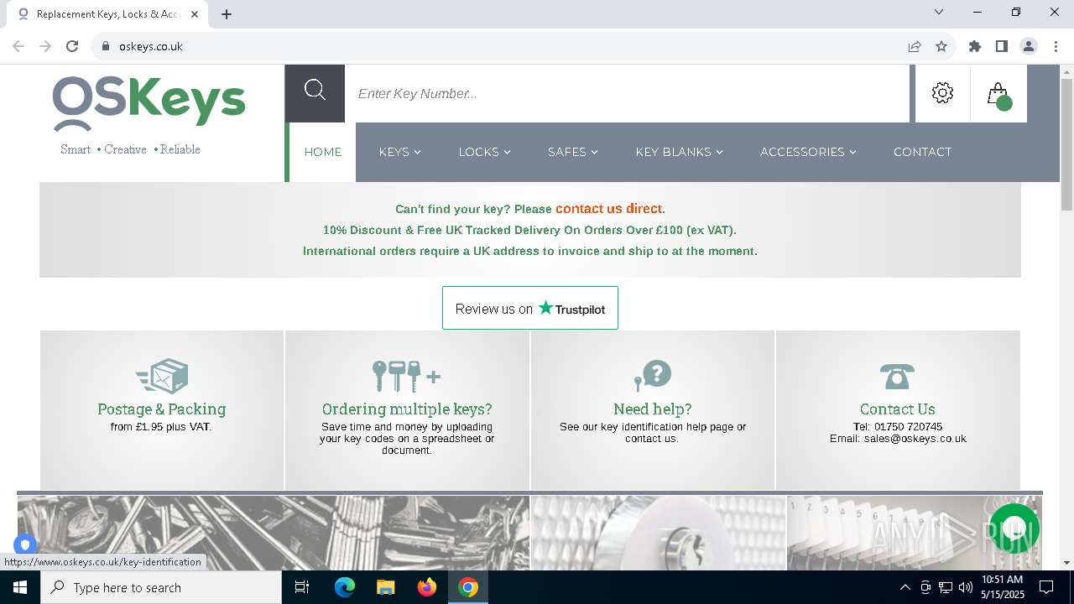
Task: Click the Windows taskbar search box
Action: click(x=161, y=587)
